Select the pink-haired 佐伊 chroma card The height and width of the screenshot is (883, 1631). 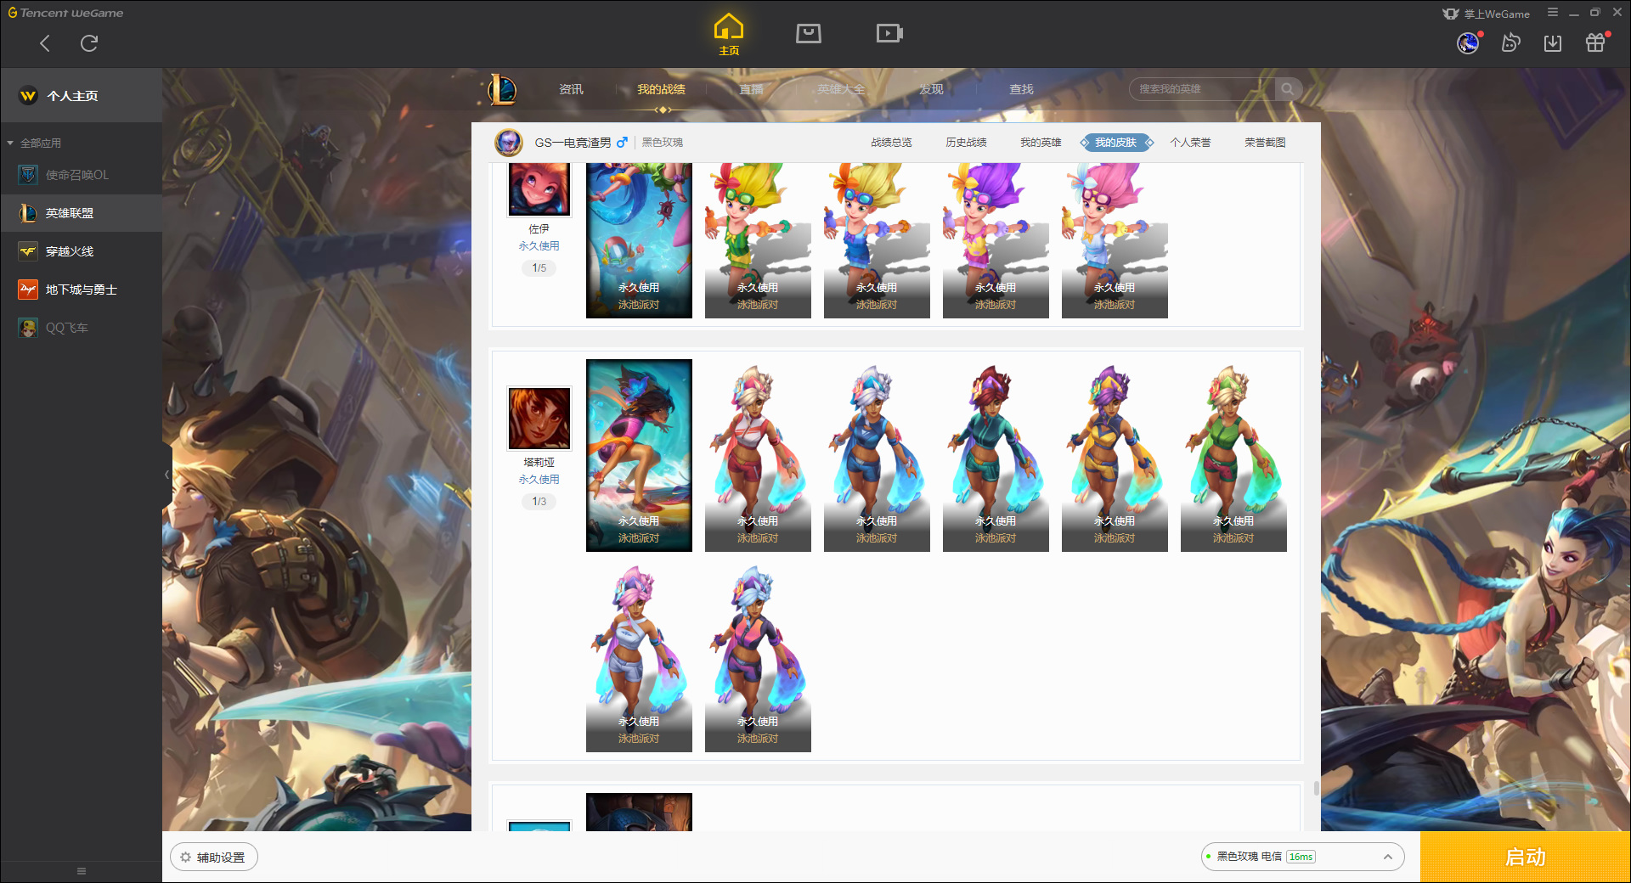[x=1115, y=240]
